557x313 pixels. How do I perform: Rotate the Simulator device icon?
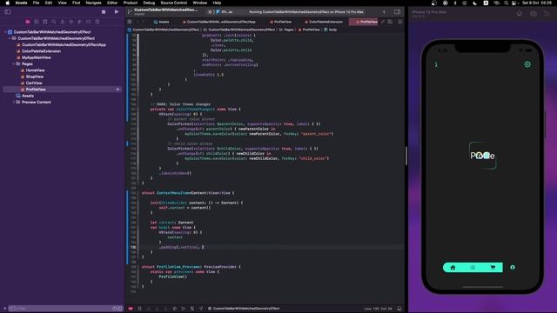pos(547,14)
